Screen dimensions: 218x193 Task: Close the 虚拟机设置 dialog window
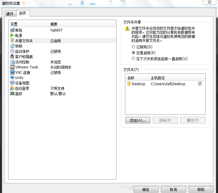click(x=209, y=2)
